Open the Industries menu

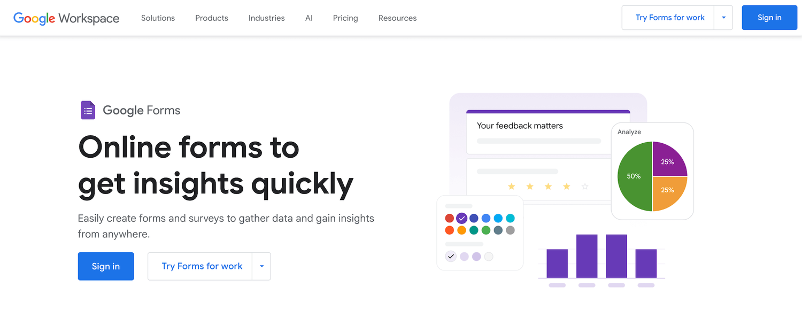(x=267, y=18)
